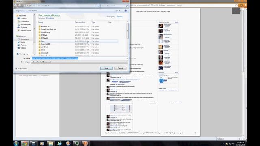The image size is (260, 146).
Task: Select the 'autumn sd' folder
Action: tap(45, 26)
